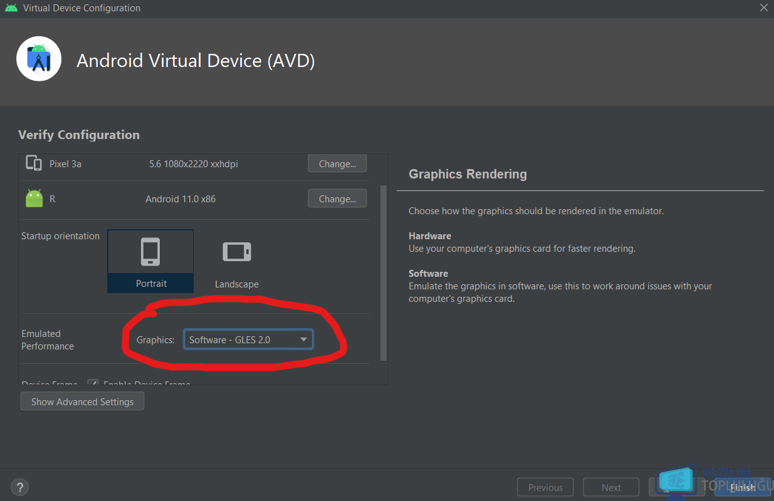Click the 'Verify Configuration' heading

coord(79,135)
